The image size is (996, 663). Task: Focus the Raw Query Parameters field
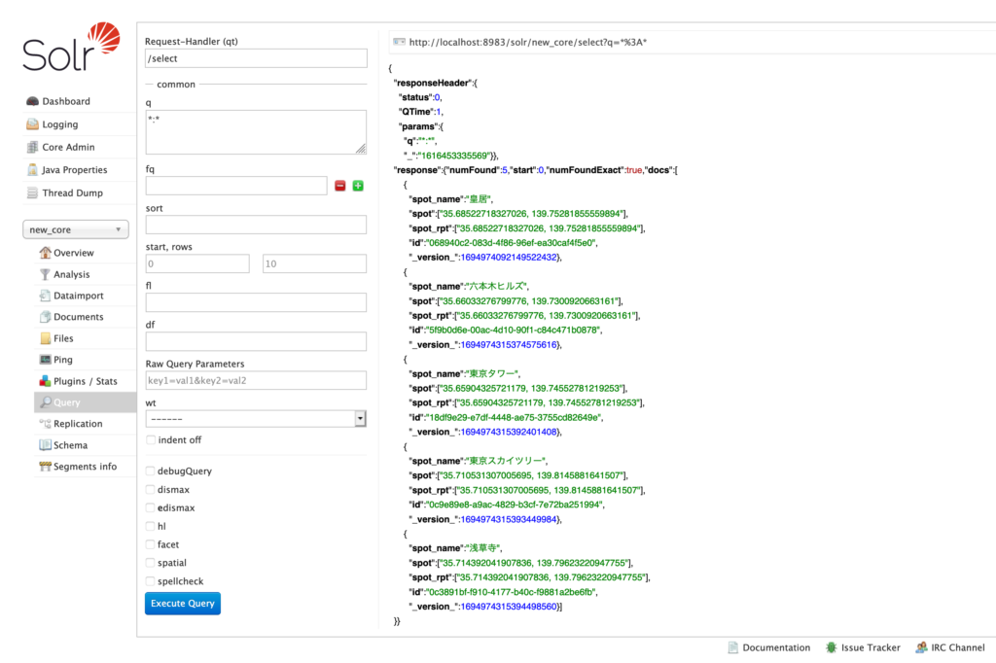pos(256,380)
